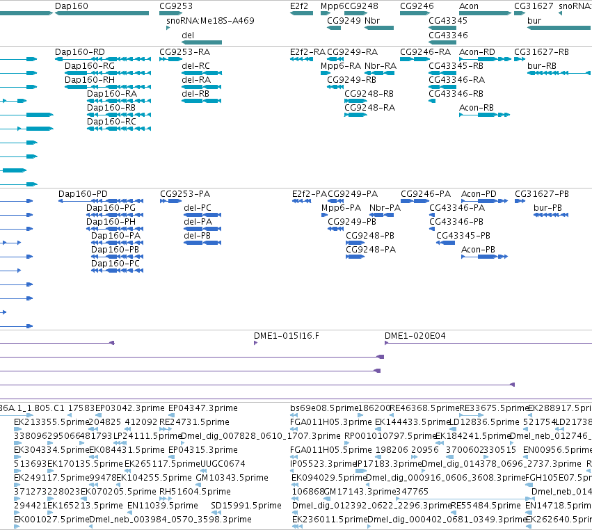
Task: Select transcript CG43346-RA label
Action: (456, 80)
